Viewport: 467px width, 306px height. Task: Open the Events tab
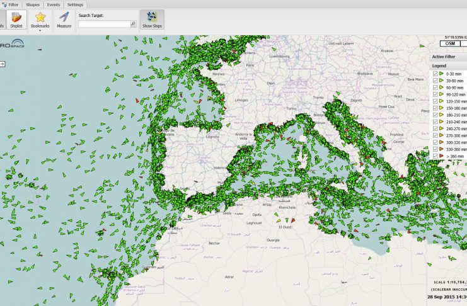click(x=54, y=4)
